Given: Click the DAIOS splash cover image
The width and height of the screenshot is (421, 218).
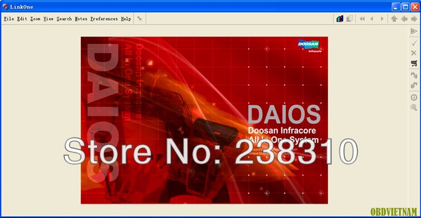Looking at the screenshot, I should pyautogui.click(x=204, y=120).
